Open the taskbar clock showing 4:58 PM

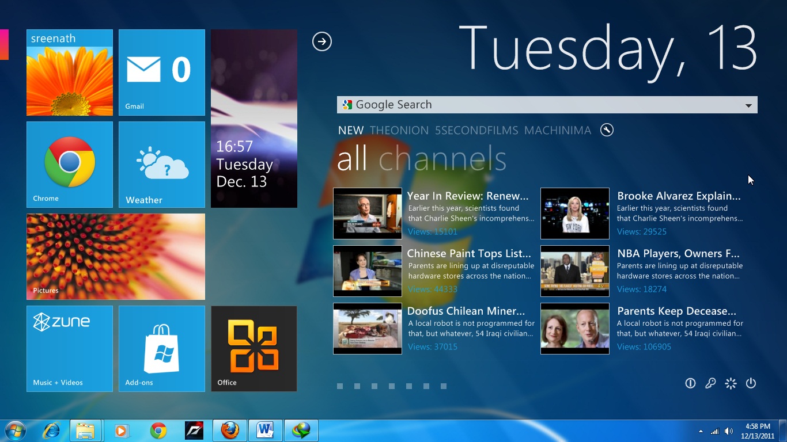pyautogui.click(x=758, y=431)
